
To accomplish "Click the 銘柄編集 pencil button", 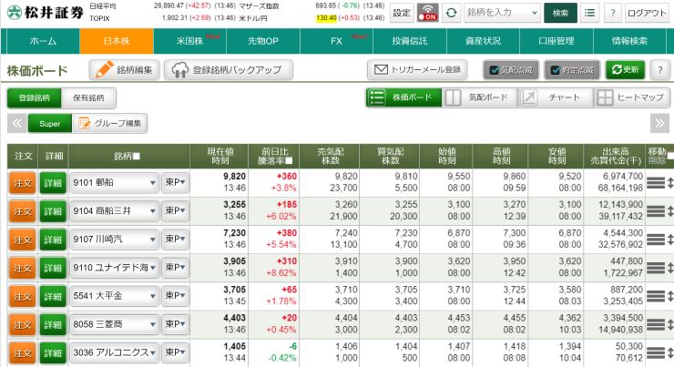I will pyautogui.click(x=124, y=69).
